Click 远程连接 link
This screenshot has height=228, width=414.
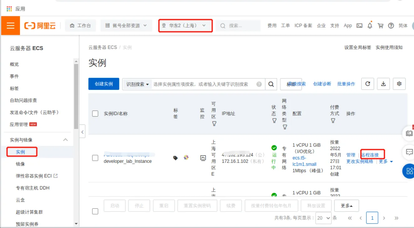(370, 155)
